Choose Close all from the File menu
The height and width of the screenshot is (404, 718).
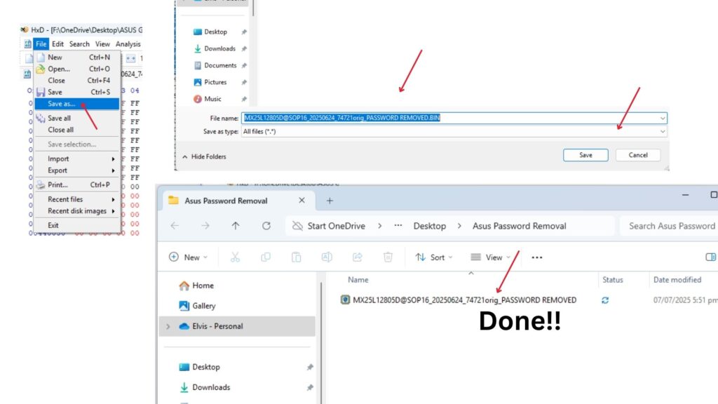(x=77, y=130)
